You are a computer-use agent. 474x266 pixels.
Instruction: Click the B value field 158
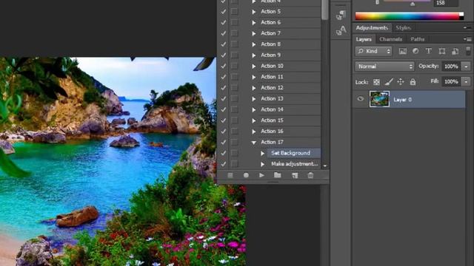click(x=446, y=3)
